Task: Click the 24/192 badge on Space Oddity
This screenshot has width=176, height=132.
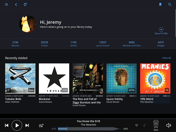Action: coord(132,90)
